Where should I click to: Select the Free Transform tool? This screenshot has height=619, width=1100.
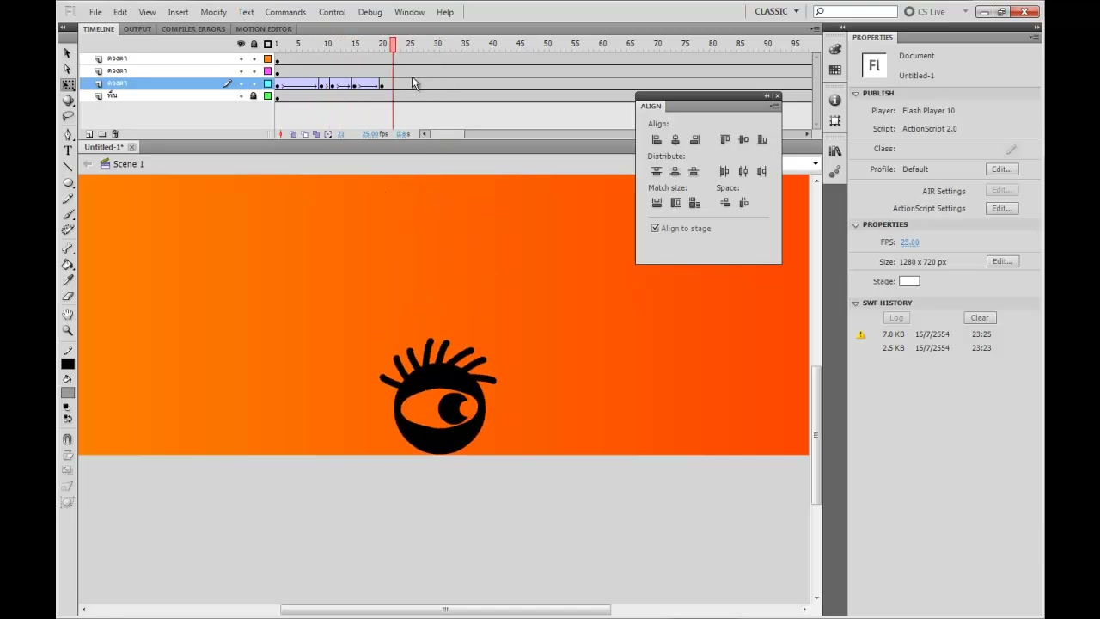pyautogui.click(x=68, y=84)
